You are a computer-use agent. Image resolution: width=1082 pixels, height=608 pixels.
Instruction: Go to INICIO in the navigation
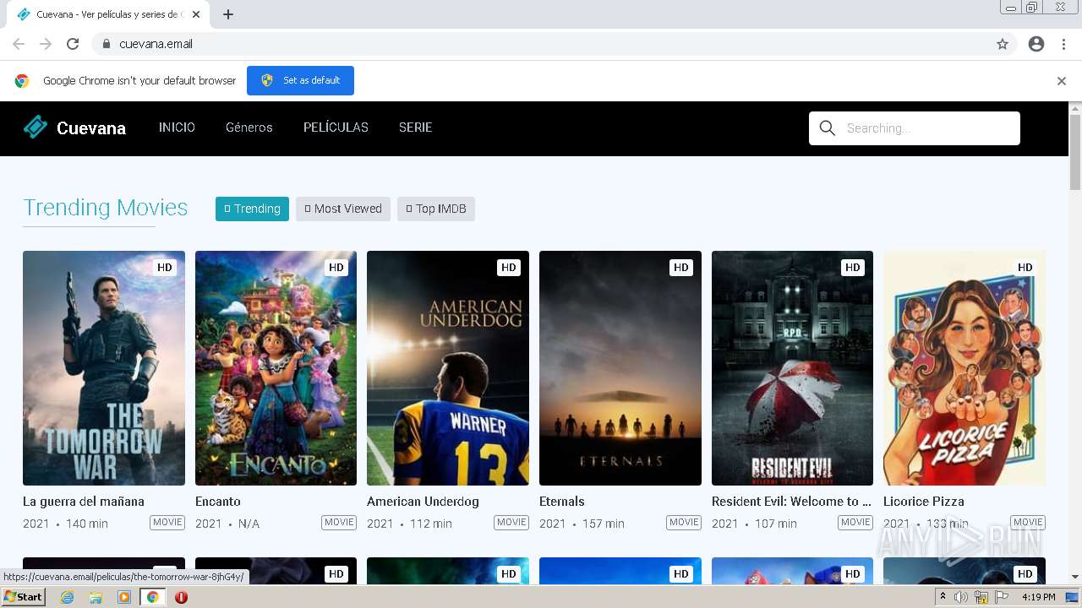(x=177, y=128)
